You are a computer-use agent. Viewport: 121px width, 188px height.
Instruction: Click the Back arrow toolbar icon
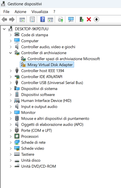[x=5, y=19]
